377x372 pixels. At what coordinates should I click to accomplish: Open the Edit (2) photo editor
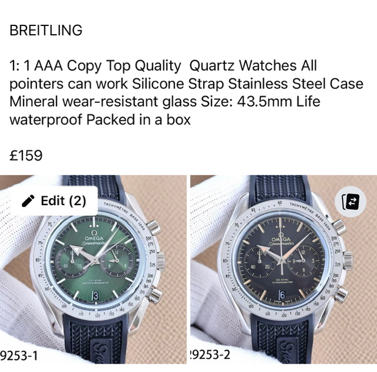[54, 201]
